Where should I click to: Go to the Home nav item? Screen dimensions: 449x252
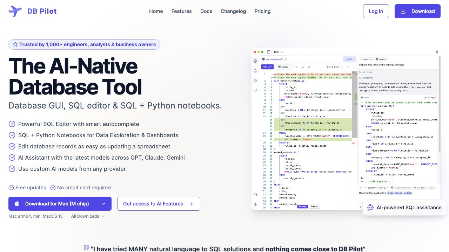coord(156,11)
